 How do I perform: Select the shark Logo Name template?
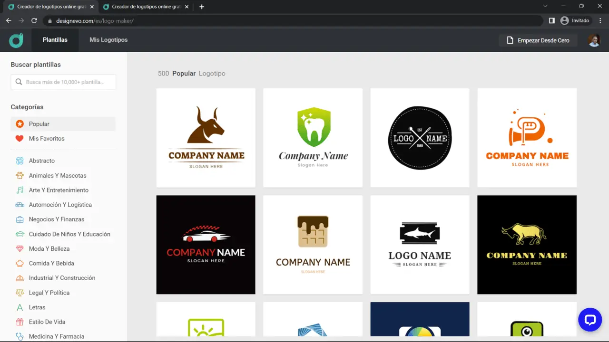tap(420, 245)
